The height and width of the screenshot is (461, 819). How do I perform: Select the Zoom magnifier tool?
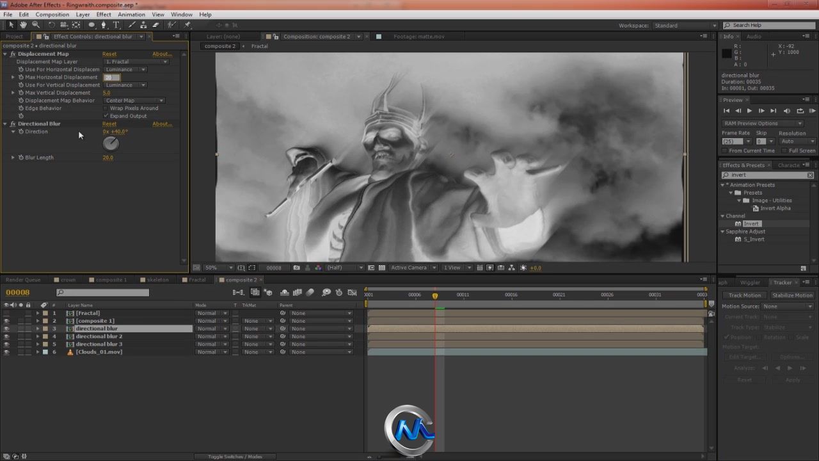tap(36, 25)
